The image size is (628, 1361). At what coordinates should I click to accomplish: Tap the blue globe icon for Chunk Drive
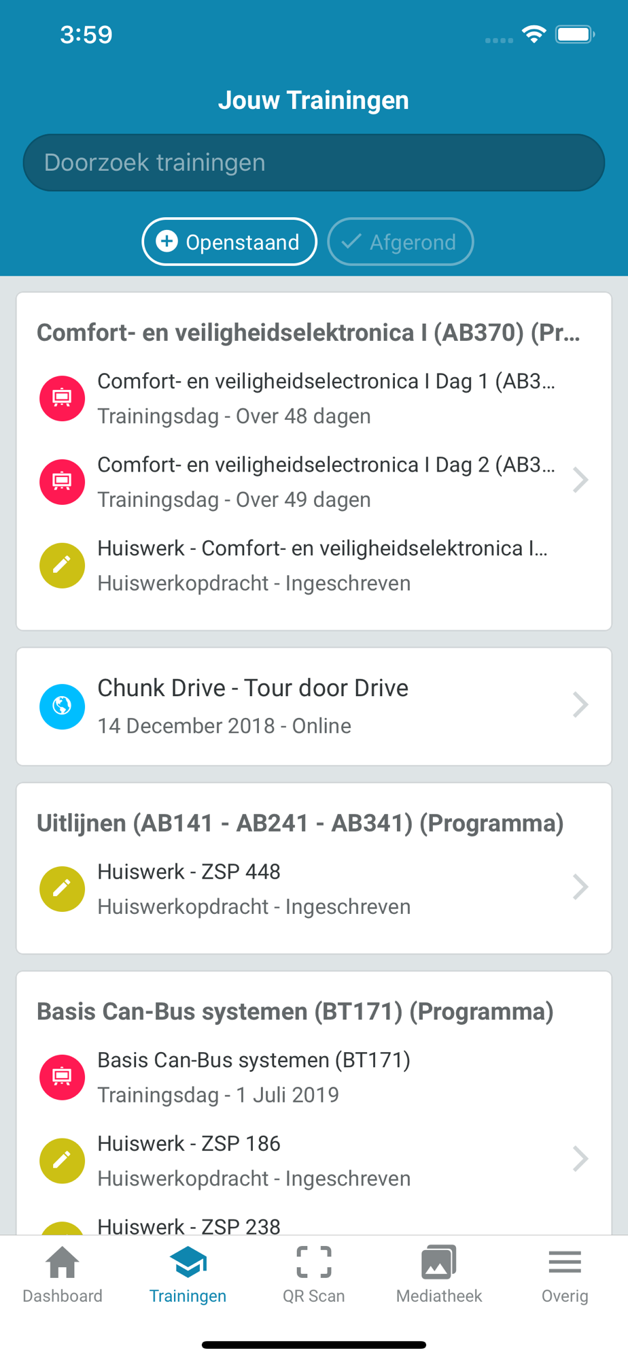click(62, 706)
